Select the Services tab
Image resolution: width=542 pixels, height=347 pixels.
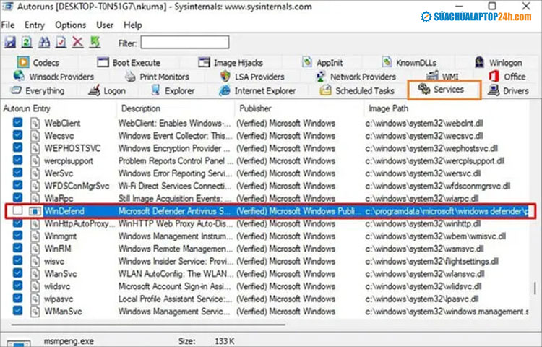[444, 90]
